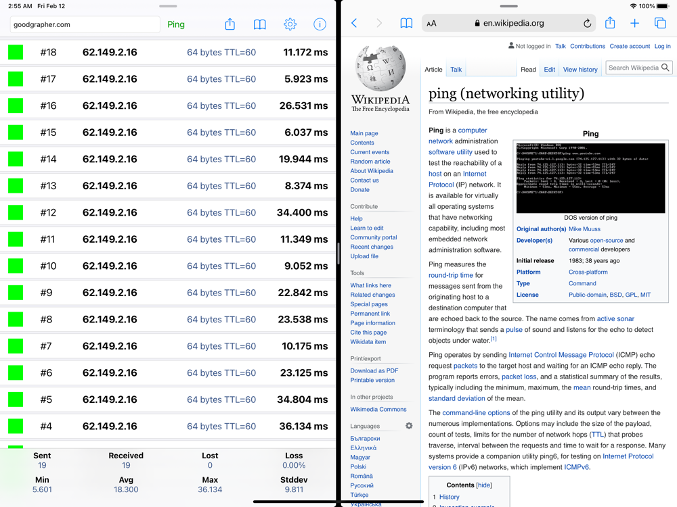Show the Ping app info icon

tap(320, 24)
